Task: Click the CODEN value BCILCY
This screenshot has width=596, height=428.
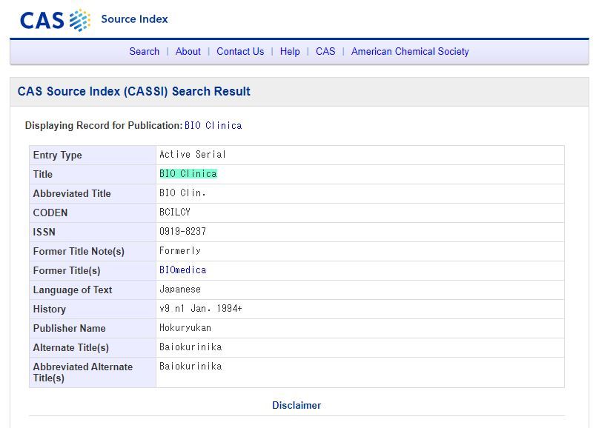Action: pos(175,212)
